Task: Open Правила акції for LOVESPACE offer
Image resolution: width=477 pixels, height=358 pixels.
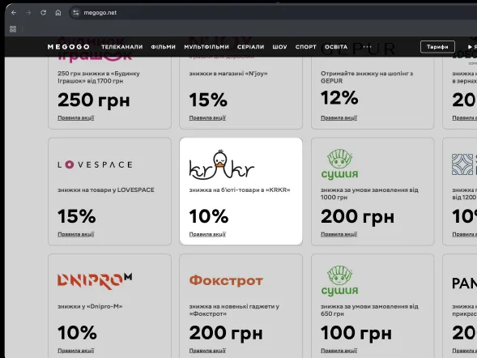Action: pyautogui.click(x=76, y=234)
